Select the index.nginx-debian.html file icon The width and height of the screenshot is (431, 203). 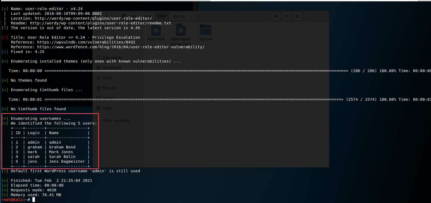(x=181, y=30)
